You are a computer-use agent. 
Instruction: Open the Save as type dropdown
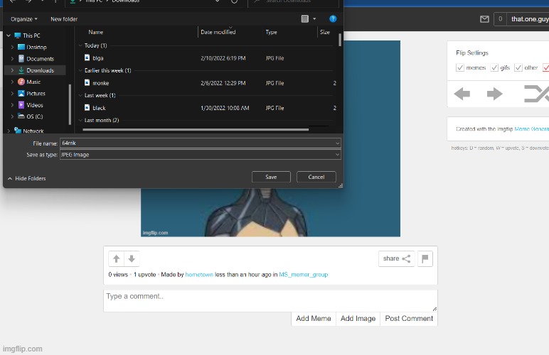click(x=200, y=155)
